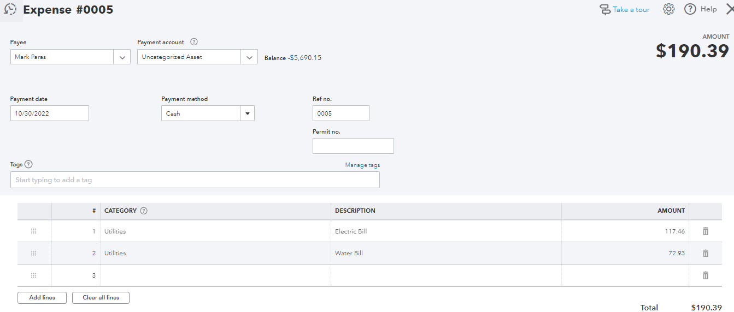The height and width of the screenshot is (312, 734).
Task: Click the Add lines button
Action: 42,298
